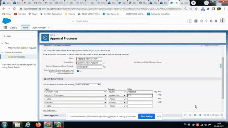Open the Account: Type field dropdown

pyautogui.click(x=76, y=92)
